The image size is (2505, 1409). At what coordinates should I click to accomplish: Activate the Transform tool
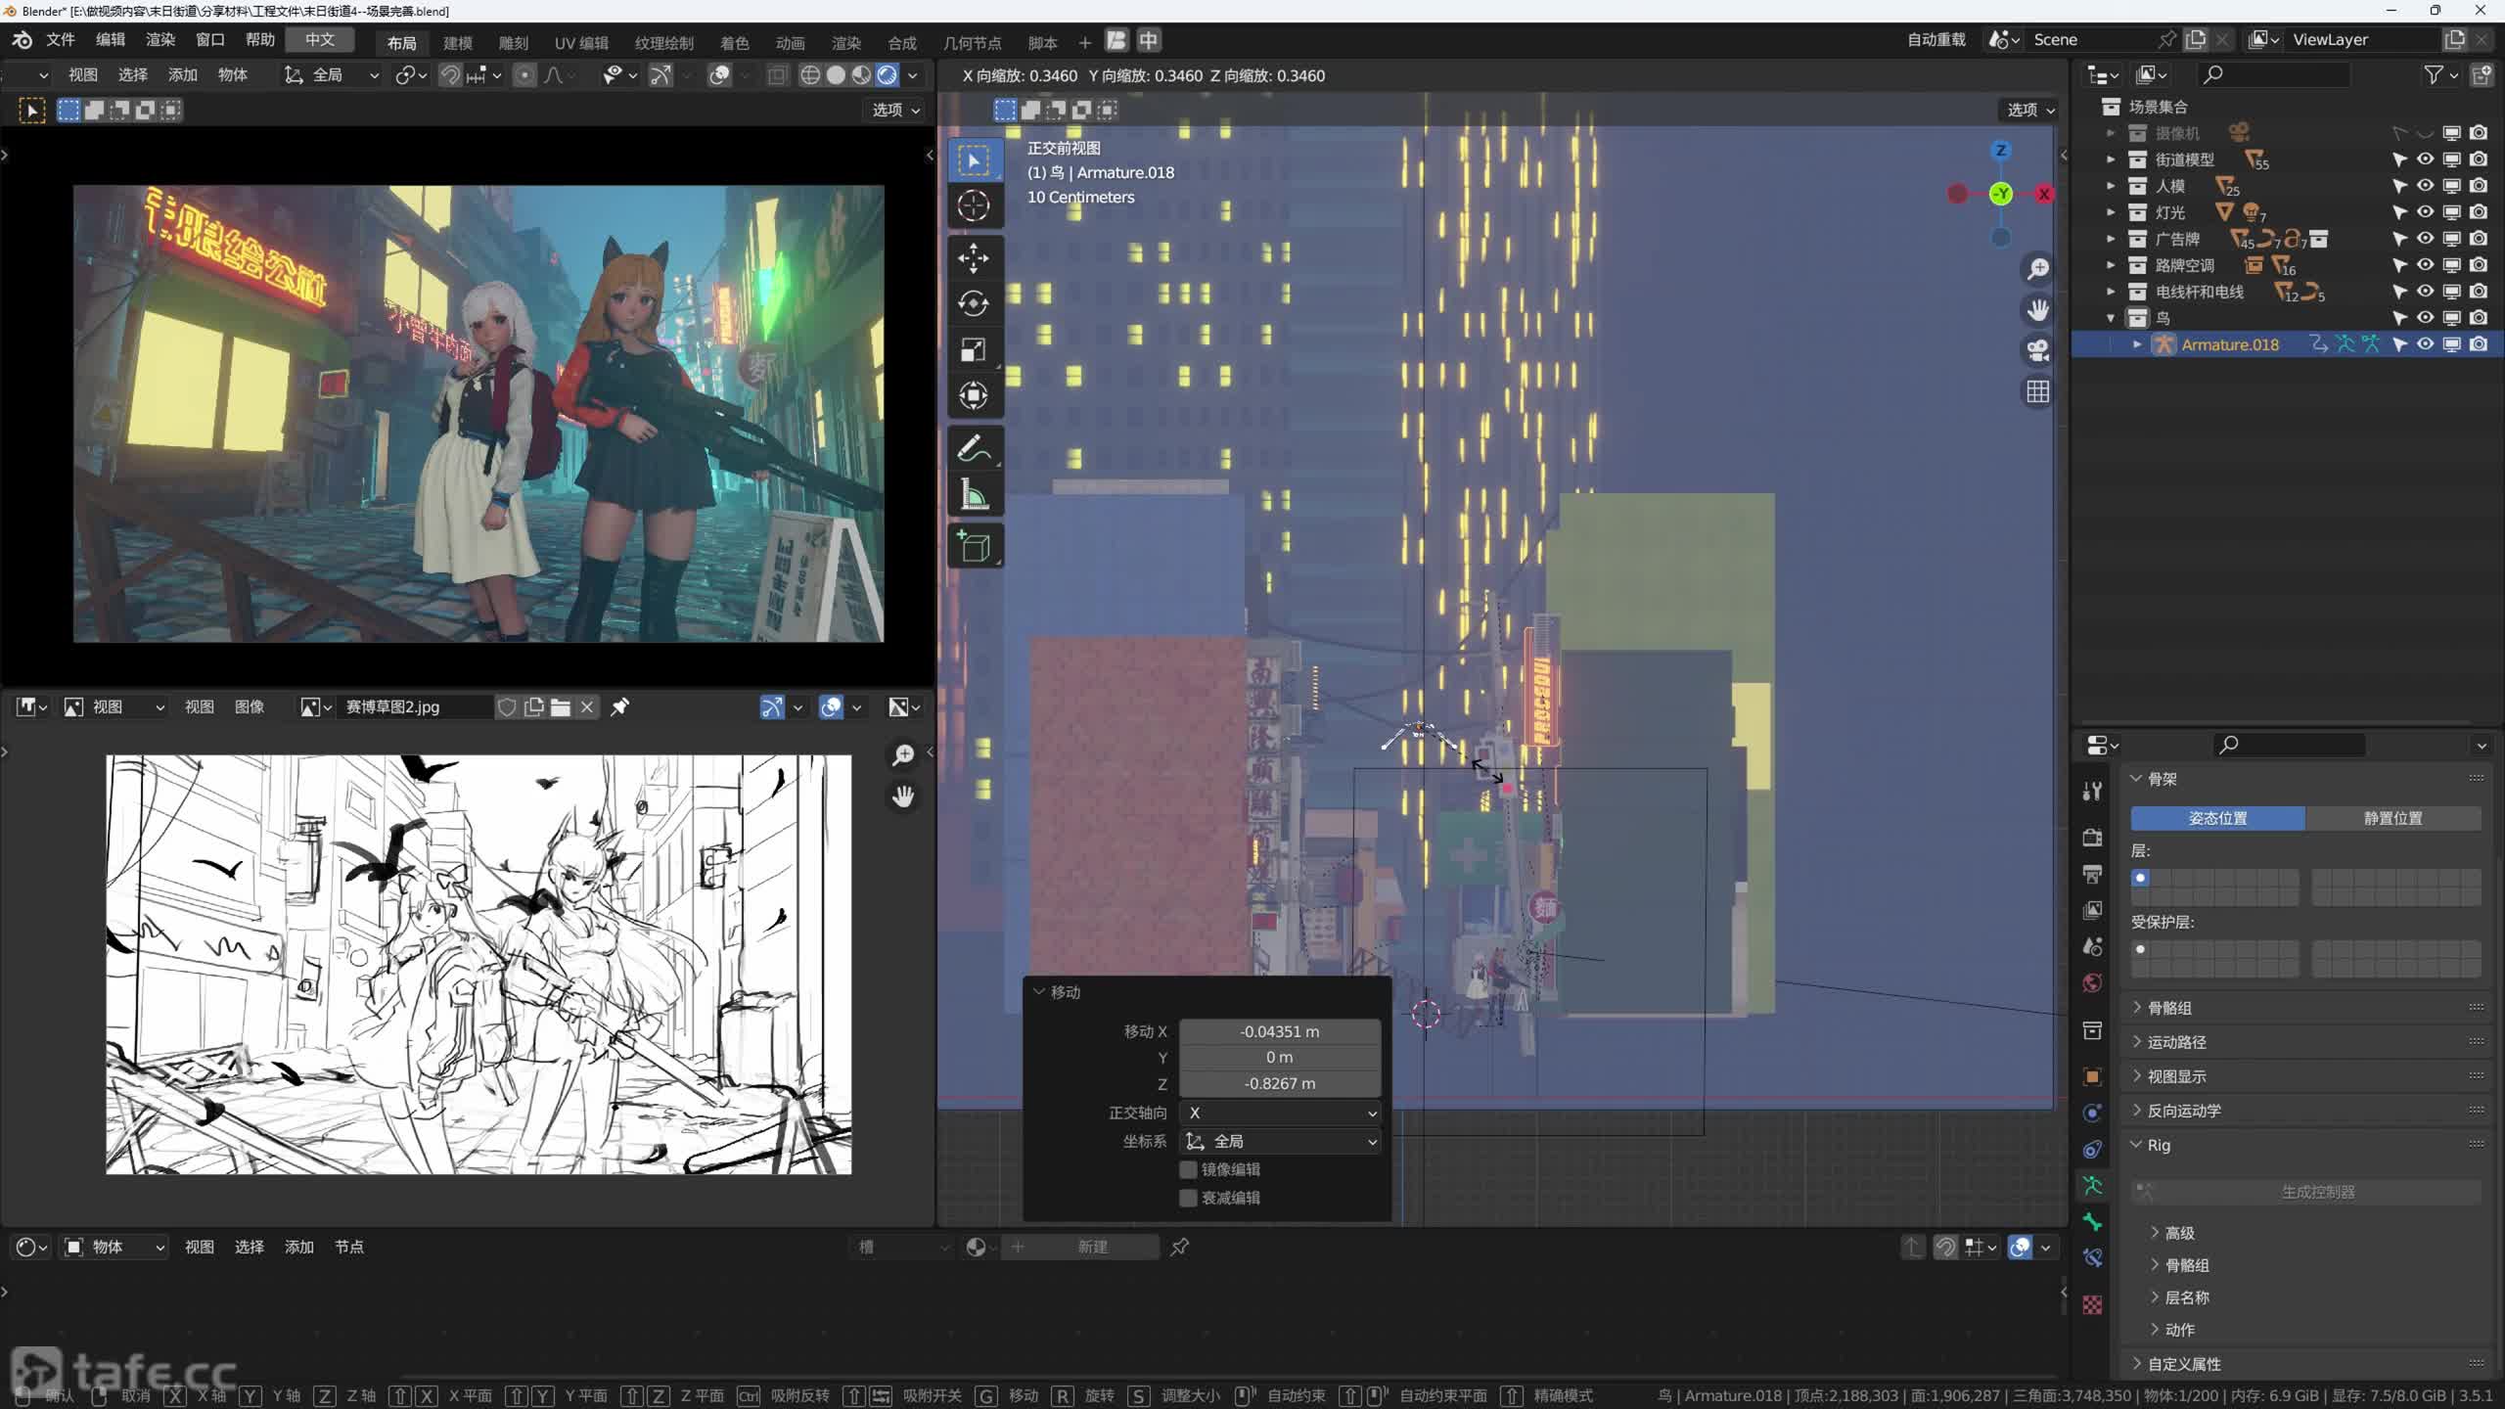tap(974, 396)
